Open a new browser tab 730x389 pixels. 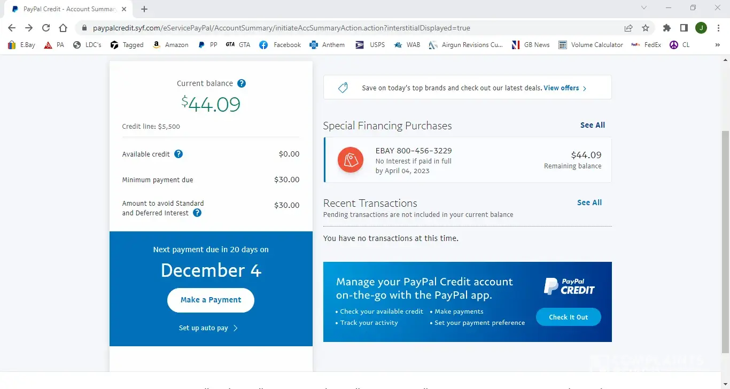(x=144, y=9)
